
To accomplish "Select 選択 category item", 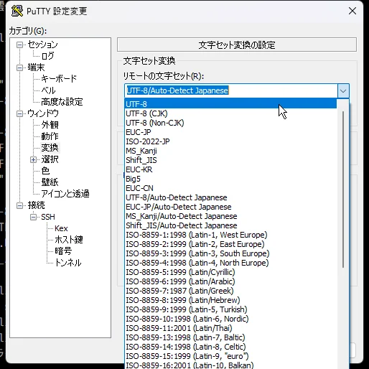I will coord(50,159).
